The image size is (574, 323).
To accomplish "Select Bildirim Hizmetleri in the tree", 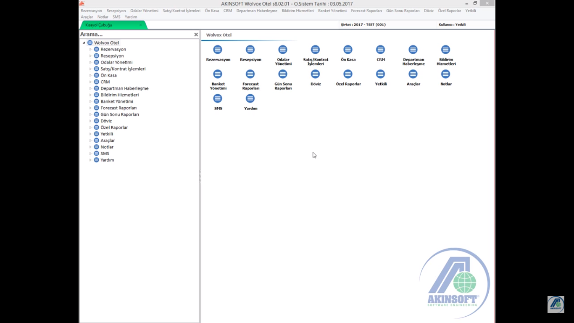I will pos(120,95).
